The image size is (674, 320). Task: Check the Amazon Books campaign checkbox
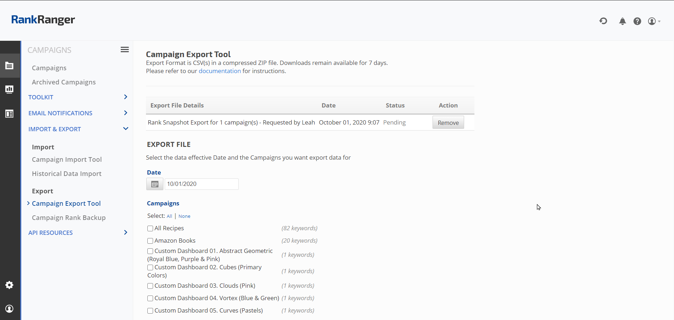150,241
